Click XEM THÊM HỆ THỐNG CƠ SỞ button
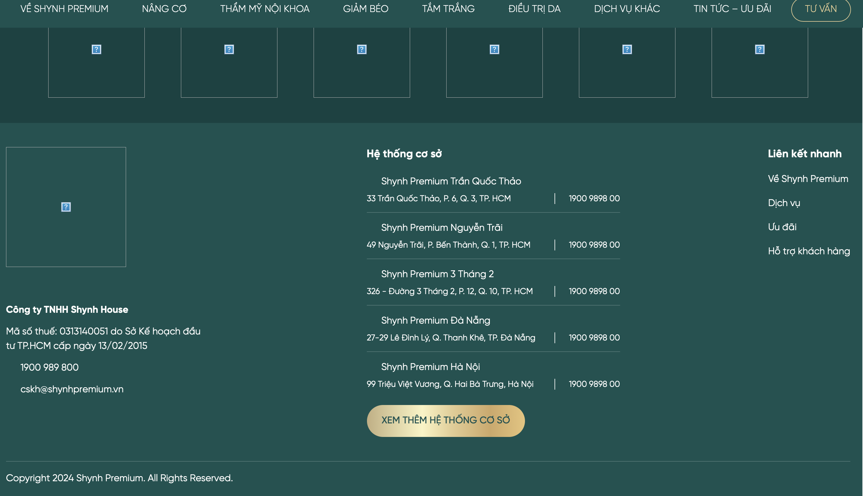Image resolution: width=863 pixels, height=496 pixels. coord(445,420)
